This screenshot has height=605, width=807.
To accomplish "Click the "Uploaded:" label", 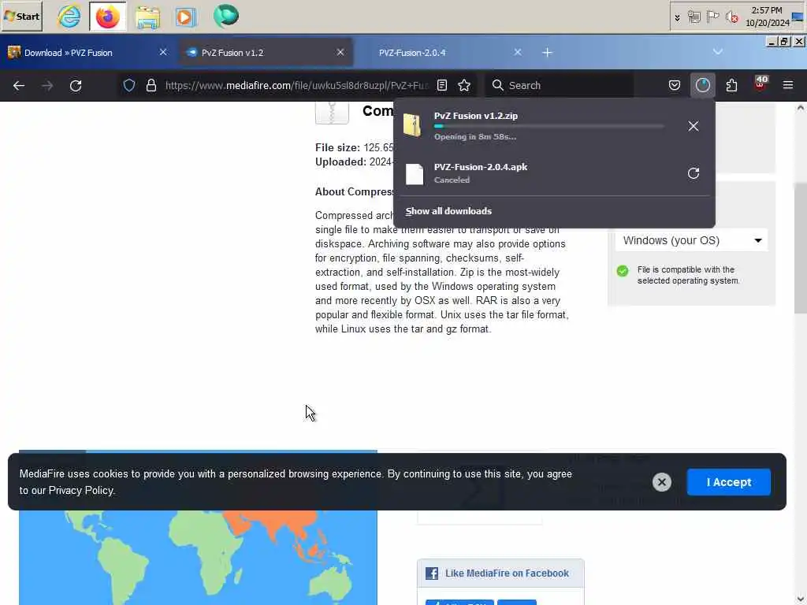I will coord(340,162).
